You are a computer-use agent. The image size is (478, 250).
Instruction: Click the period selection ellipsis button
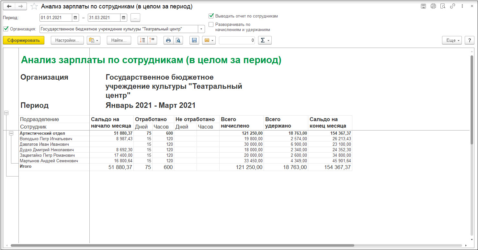click(x=135, y=17)
